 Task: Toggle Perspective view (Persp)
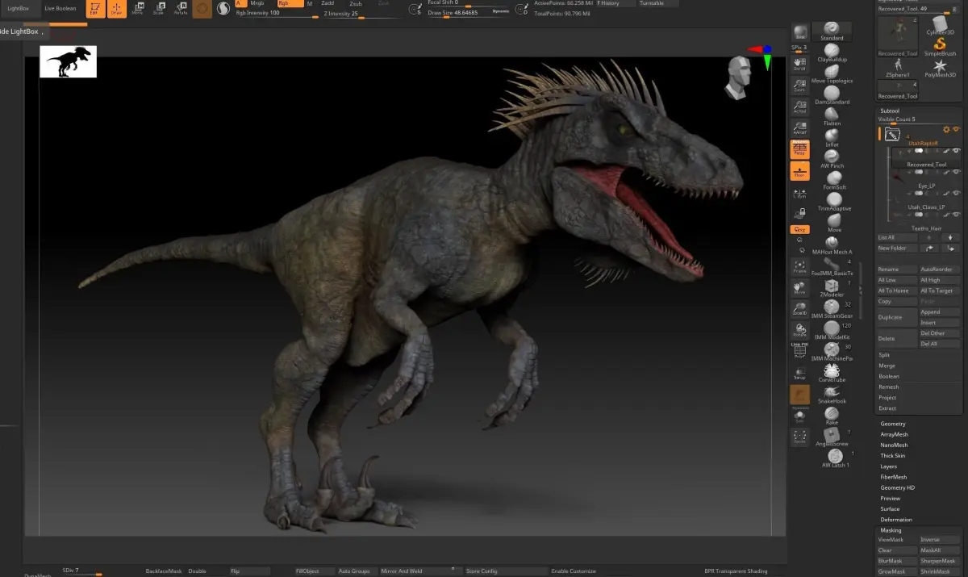point(799,149)
